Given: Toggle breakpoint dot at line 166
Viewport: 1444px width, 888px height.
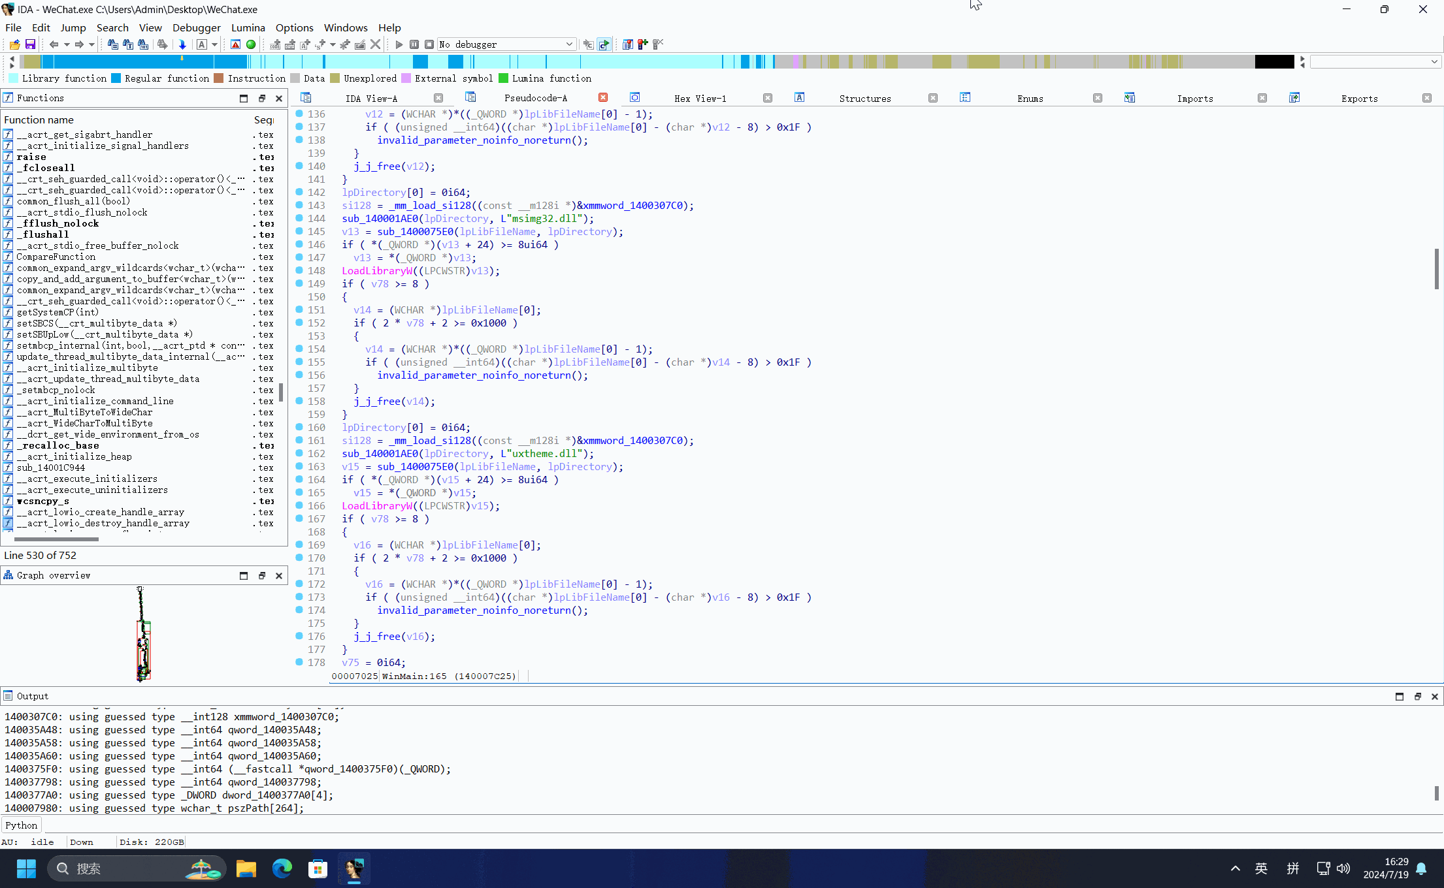Looking at the screenshot, I should (299, 505).
